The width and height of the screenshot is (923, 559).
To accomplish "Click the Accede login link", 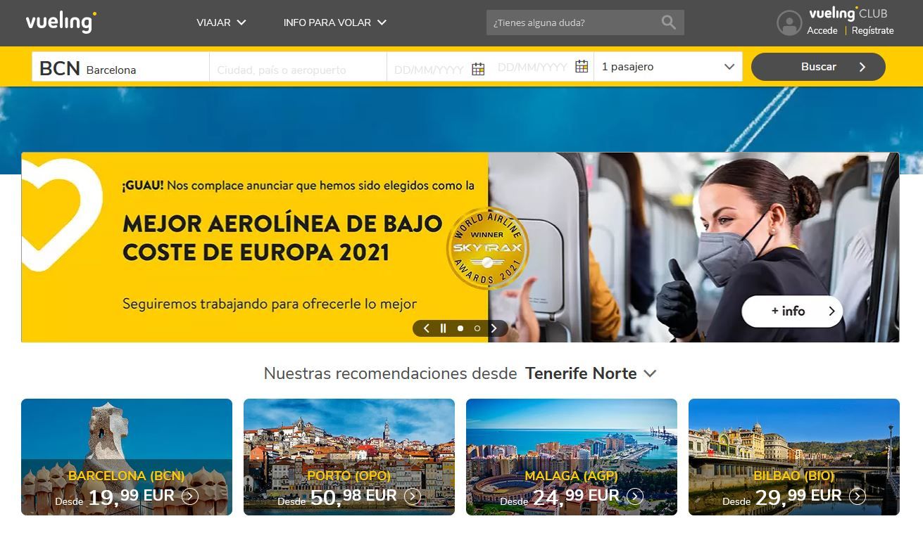I will 822,30.
